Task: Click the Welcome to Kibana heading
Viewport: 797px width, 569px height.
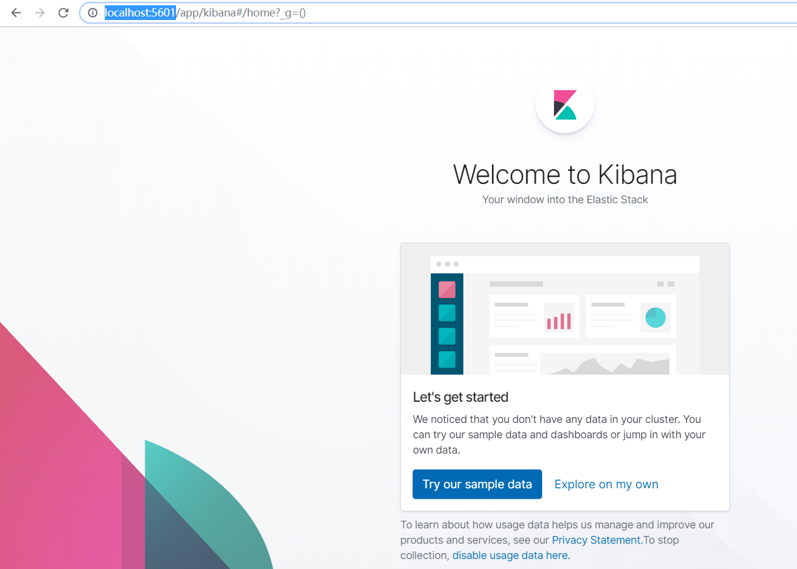Action: point(565,174)
